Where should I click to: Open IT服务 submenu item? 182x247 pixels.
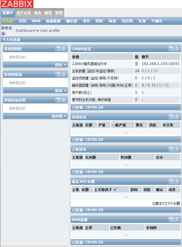(x=157, y=21)
